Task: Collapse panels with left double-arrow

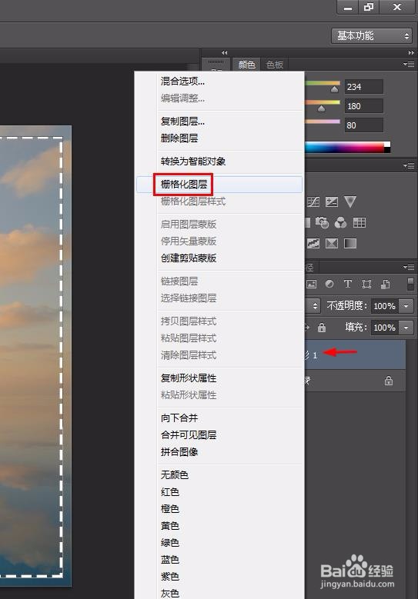Action: (x=225, y=53)
